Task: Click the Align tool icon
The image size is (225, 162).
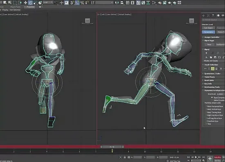Action: click(x=122, y=2)
